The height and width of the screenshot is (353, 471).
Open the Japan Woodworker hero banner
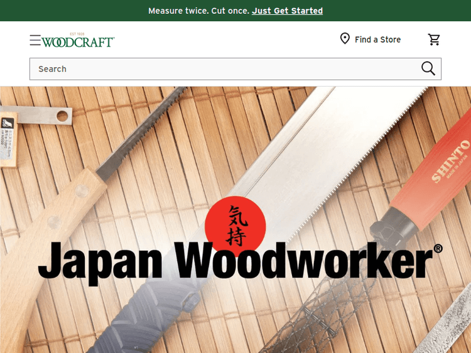click(235, 220)
